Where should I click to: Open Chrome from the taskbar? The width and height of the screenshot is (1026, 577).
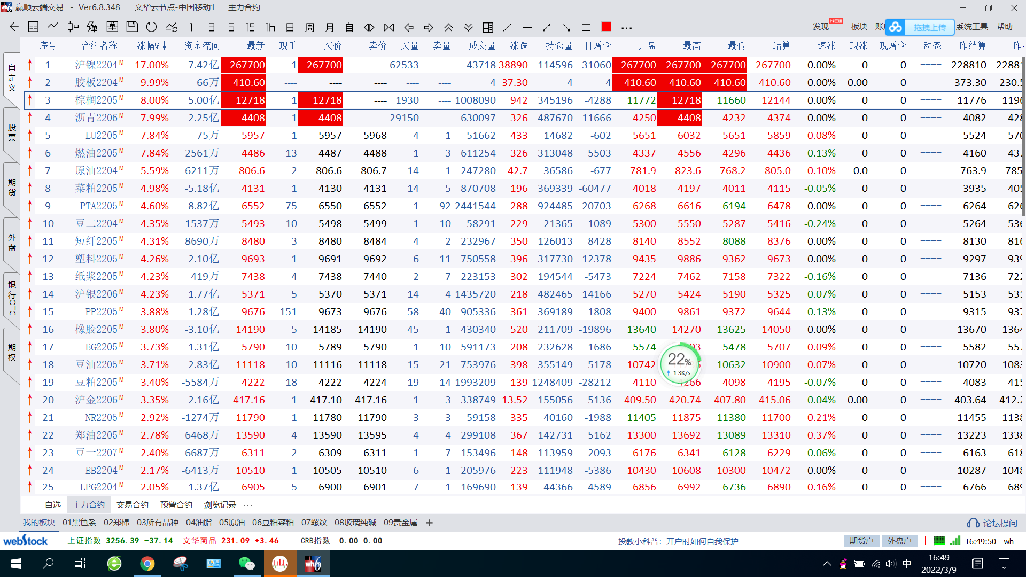click(x=147, y=564)
